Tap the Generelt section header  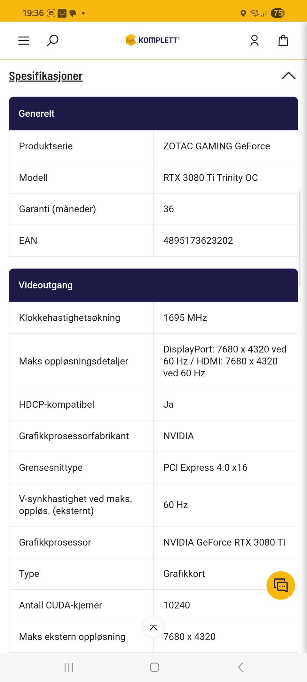click(153, 114)
